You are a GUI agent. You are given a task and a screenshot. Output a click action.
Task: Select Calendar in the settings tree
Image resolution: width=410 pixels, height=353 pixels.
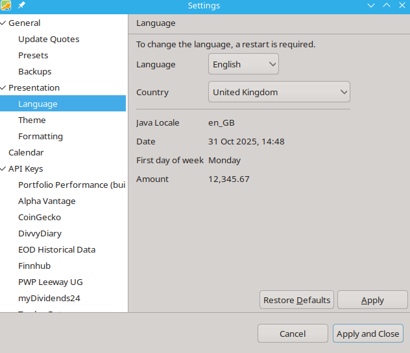pyautogui.click(x=26, y=153)
